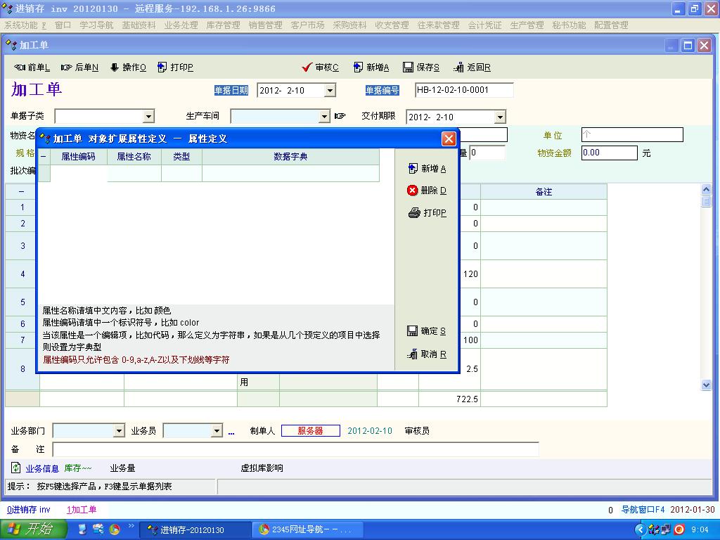Open the 单据子类 dropdown
The width and height of the screenshot is (720, 540).
148,117
